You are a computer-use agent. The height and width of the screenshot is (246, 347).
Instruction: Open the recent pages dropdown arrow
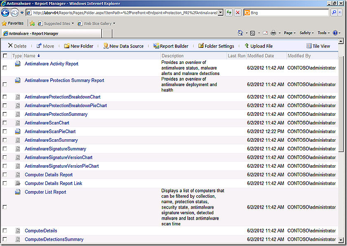(22, 13)
